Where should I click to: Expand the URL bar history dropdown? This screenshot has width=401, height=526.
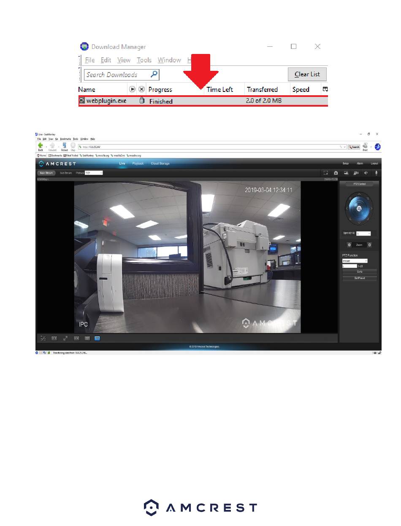(x=345, y=147)
